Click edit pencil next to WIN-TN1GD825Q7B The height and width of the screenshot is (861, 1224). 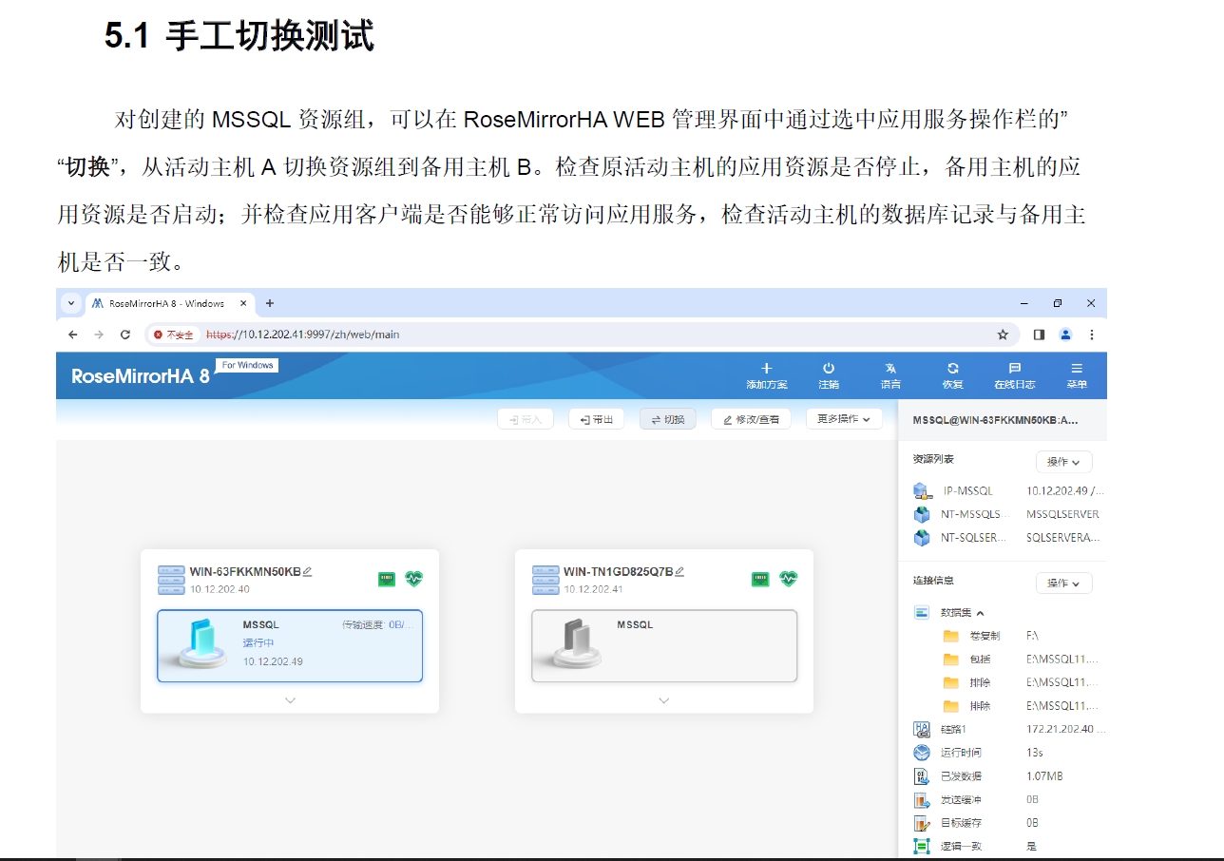679,571
